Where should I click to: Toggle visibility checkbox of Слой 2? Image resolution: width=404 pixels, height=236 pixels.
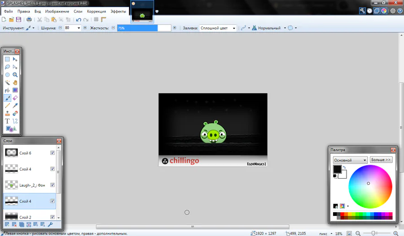coord(53,217)
